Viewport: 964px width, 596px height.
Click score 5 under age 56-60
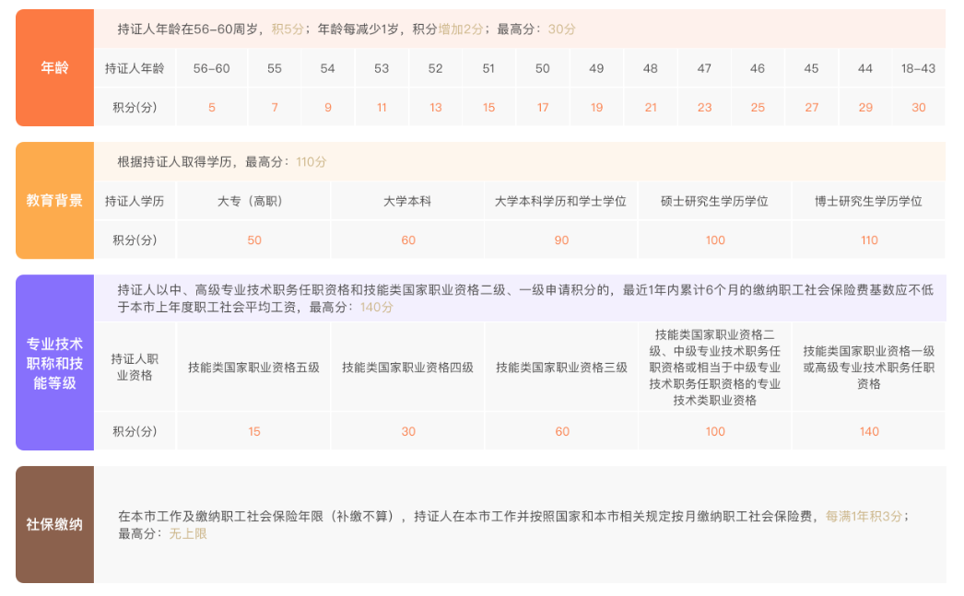211,108
